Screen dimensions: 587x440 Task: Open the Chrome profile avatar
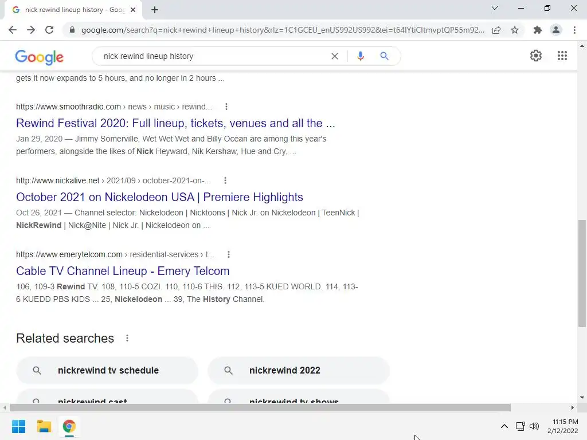point(556,30)
